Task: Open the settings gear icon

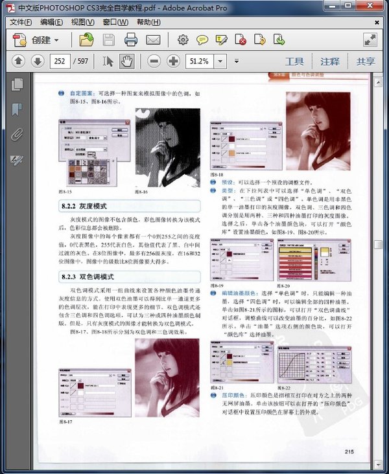Action: coord(183,39)
